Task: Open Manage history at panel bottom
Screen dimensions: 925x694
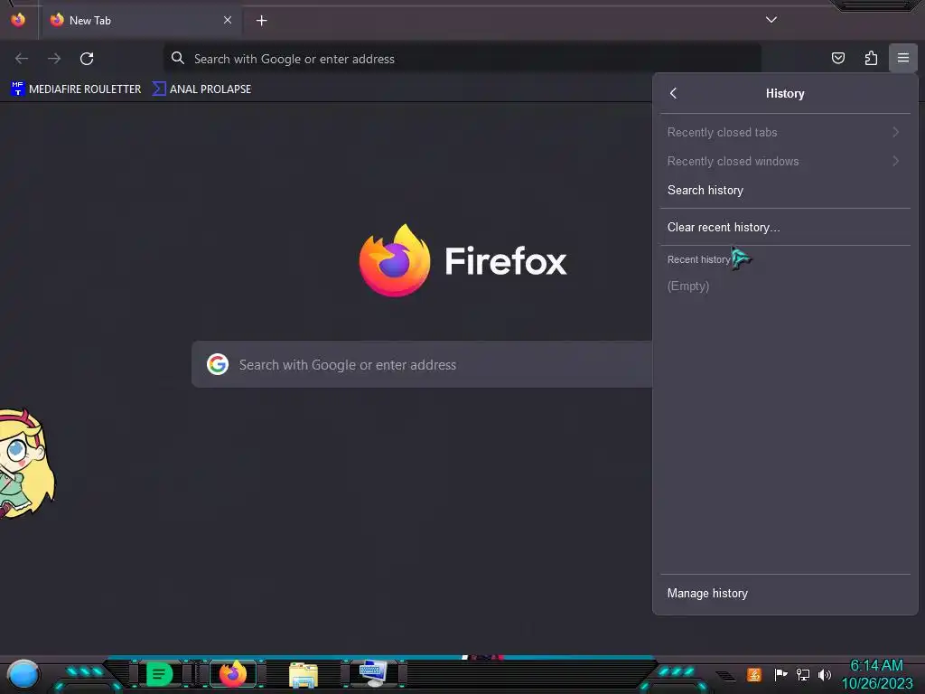Action: pos(785,593)
